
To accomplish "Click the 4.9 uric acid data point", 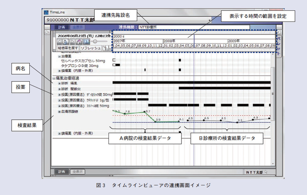I will (x=253, y=120).
